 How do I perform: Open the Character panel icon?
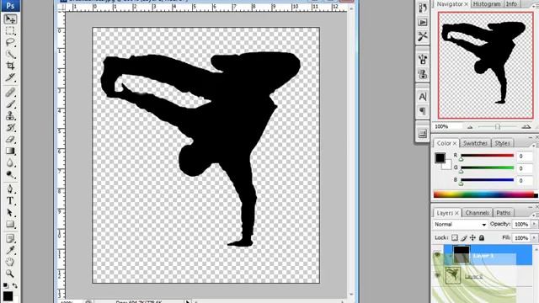[x=423, y=97]
